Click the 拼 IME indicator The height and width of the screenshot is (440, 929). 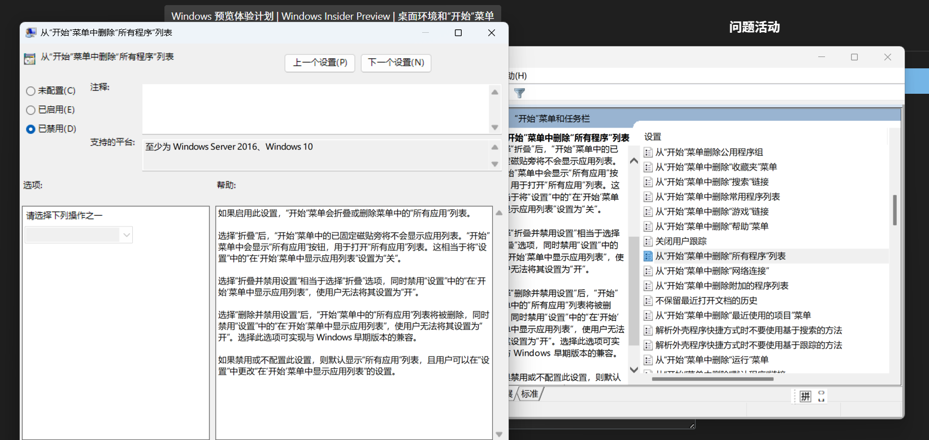pyautogui.click(x=805, y=397)
